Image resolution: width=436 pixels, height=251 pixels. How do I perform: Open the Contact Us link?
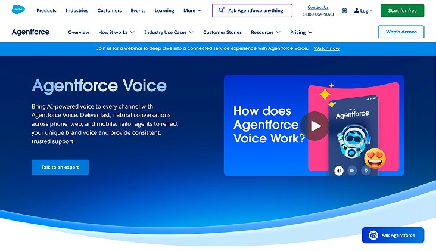coord(318,7)
